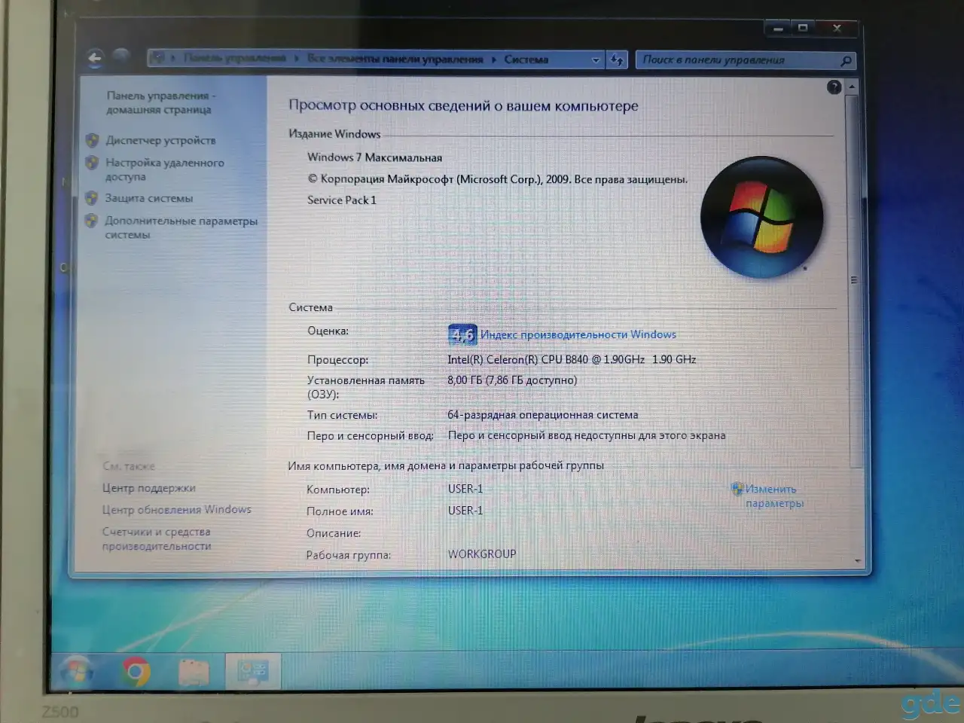The image size is (964, 723).
Task: Click the vertical scrollbar thumb
Action: coord(853,280)
